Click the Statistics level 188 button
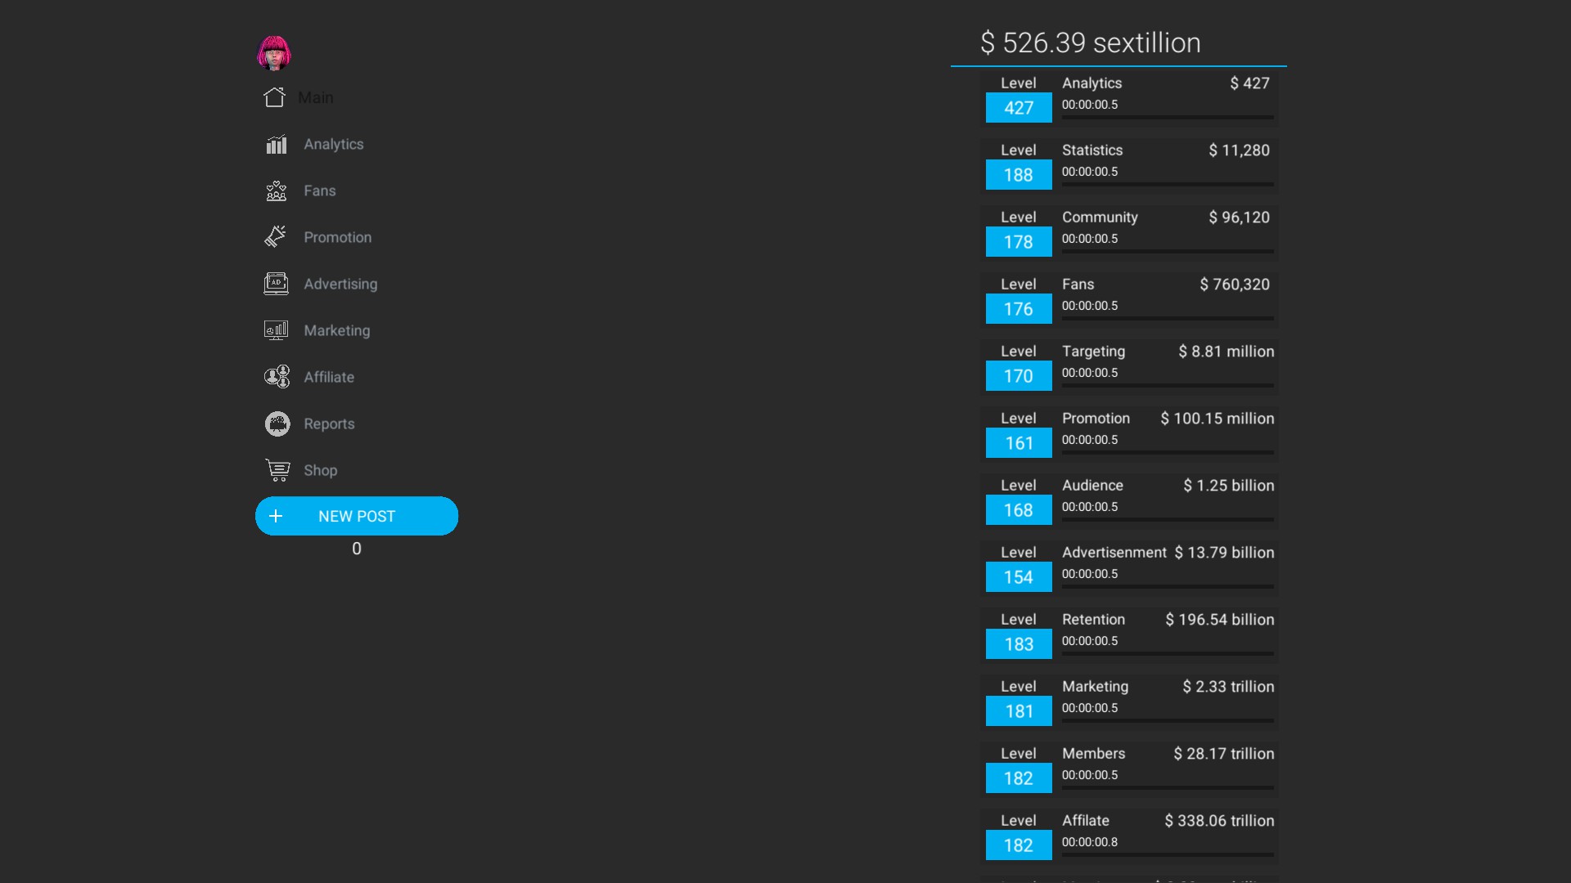 [1018, 175]
